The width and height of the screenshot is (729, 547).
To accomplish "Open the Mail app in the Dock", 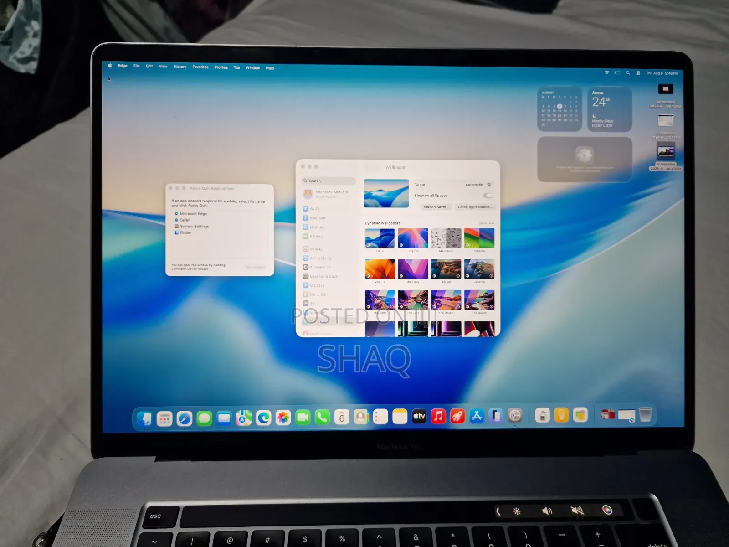I will pos(224,418).
